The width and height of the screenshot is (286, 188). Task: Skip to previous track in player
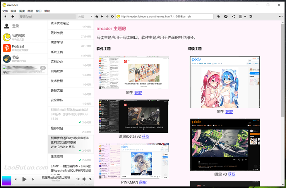tap(16, 179)
